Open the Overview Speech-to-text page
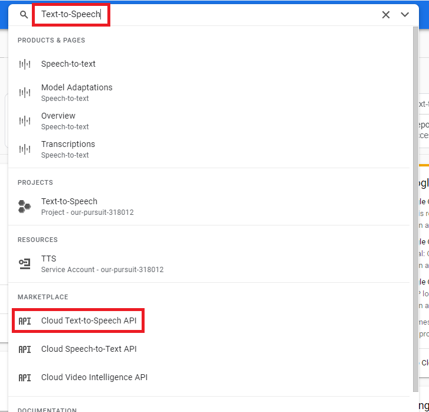 [x=58, y=116]
